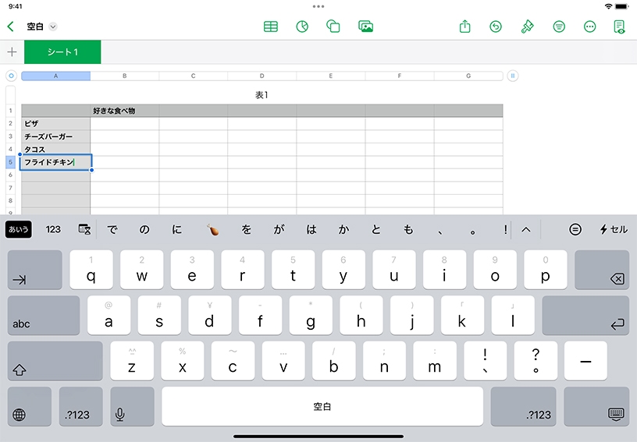The image size is (637, 442).
Task: Open the insert chart menu
Action: pos(302,27)
